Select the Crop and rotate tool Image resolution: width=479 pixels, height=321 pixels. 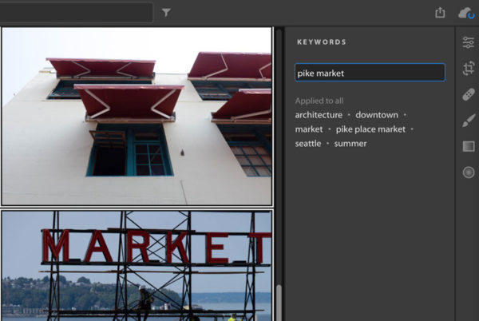pos(469,68)
